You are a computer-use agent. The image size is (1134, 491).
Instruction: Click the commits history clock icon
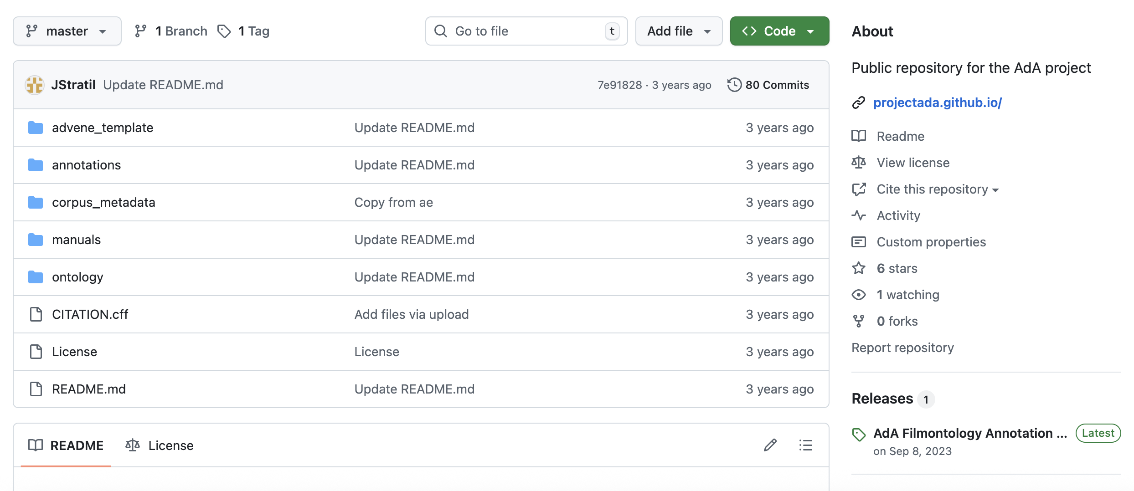pyautogui.click(x=734, y=85)
